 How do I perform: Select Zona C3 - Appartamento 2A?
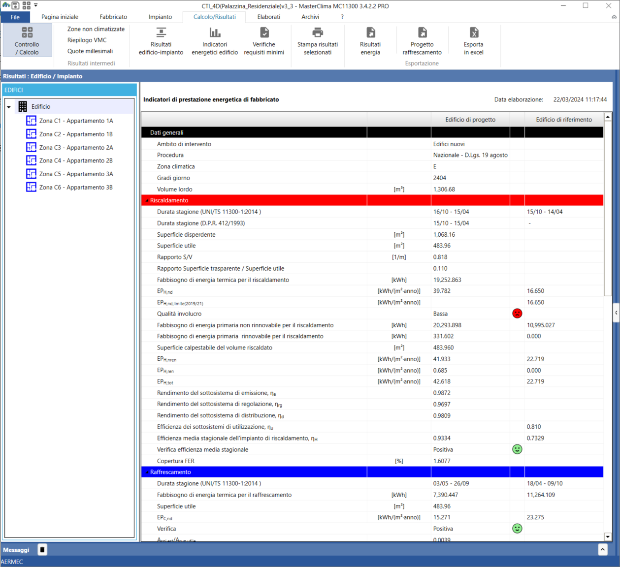[x=76, y=147]
